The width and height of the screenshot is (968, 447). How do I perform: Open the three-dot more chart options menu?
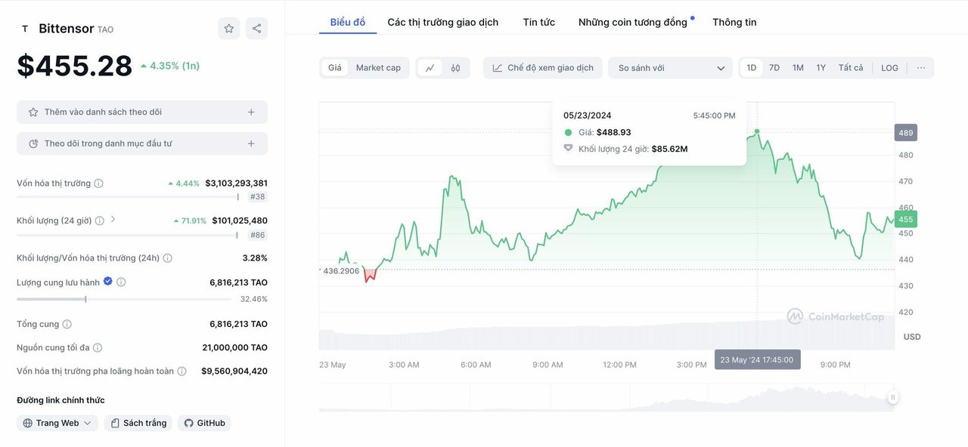tap(921, 68)
